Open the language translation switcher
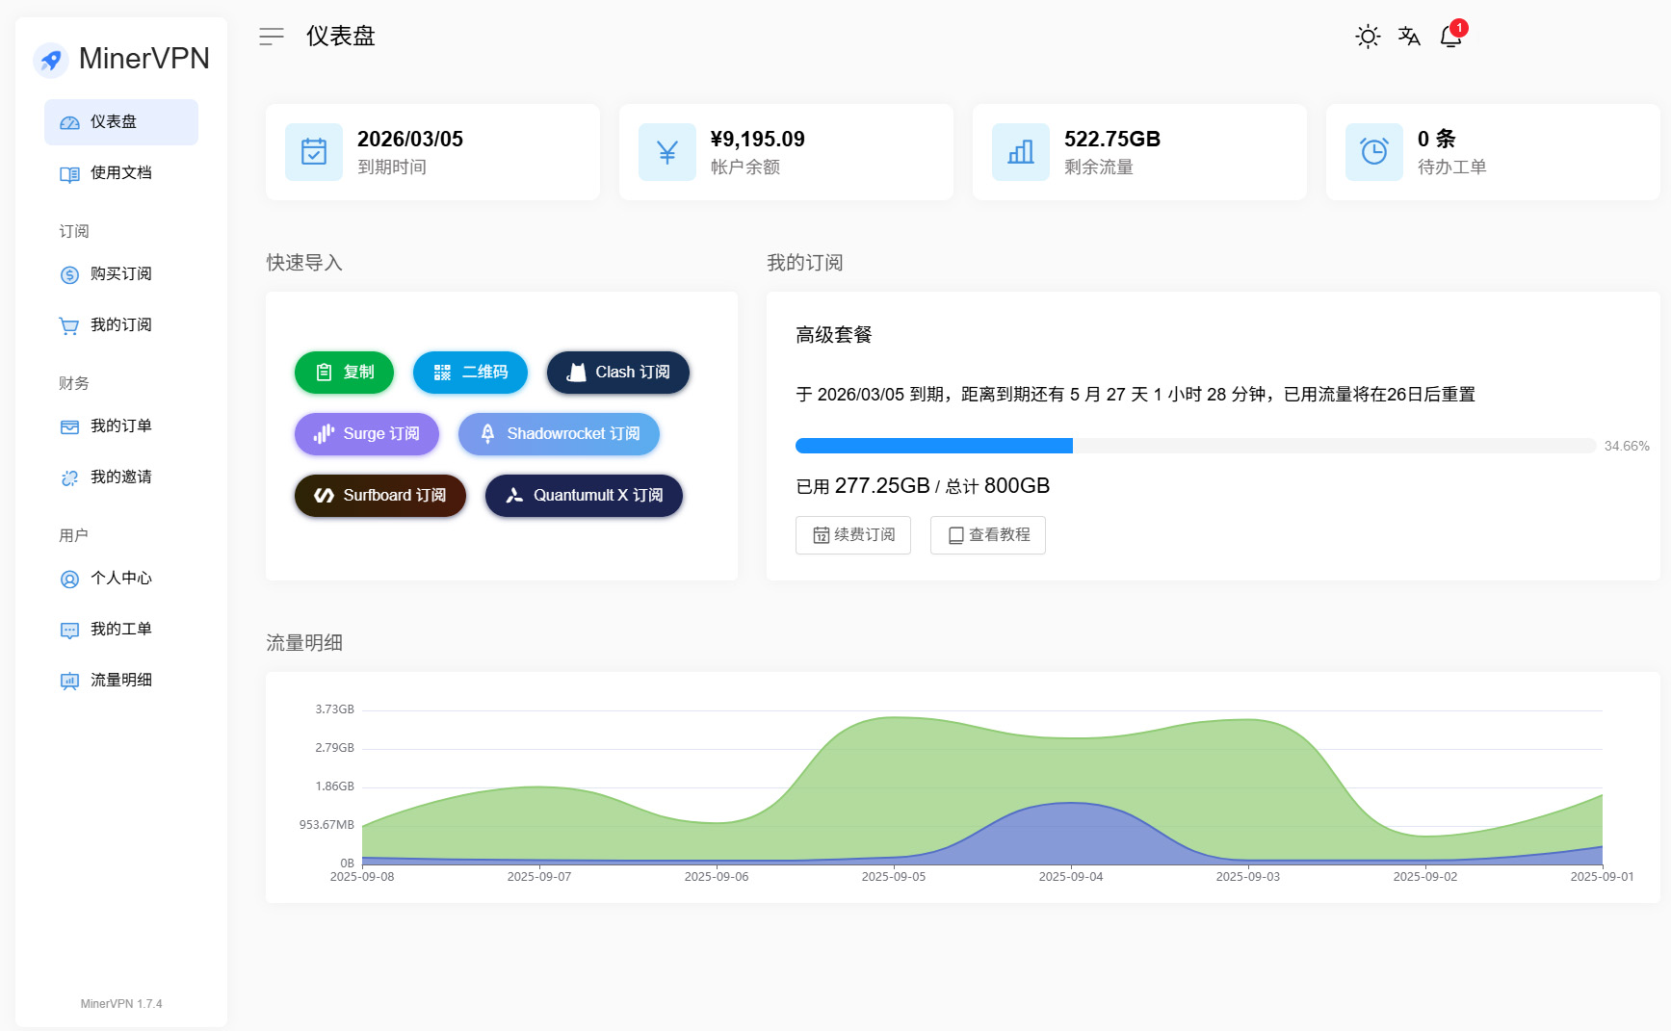The image size is (1671, 1031). [1409, 37]
